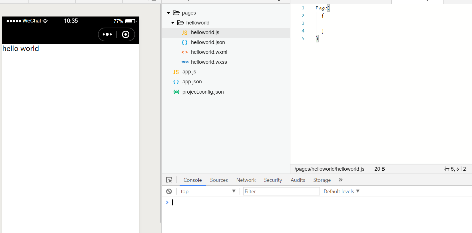Click the file path /pages/helloworld/helloworld.js in status bar
Image resolution: width=472 pixels, height=233 pixels.
tap(330, 169)
